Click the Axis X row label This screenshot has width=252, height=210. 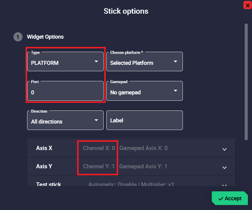coord(44,148)
